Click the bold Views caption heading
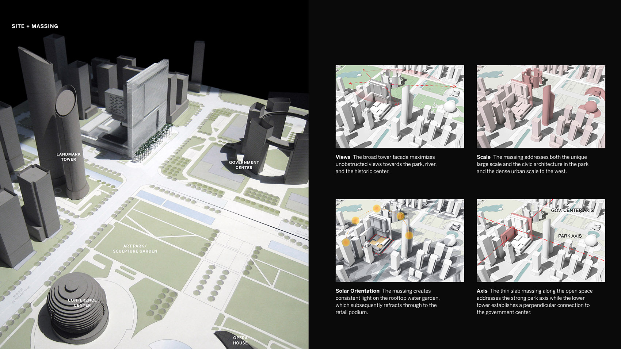This screenshot has width=621, height=349. click(x=343, y=157)
